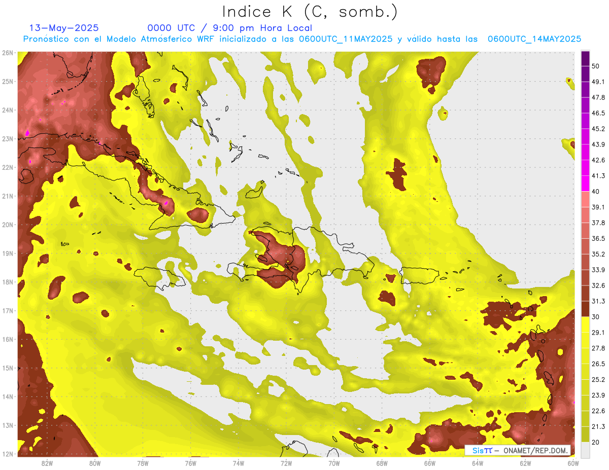Click the 37.8 color bar label
Viewport: 609px width, 470px height.
tap(599, 223)
